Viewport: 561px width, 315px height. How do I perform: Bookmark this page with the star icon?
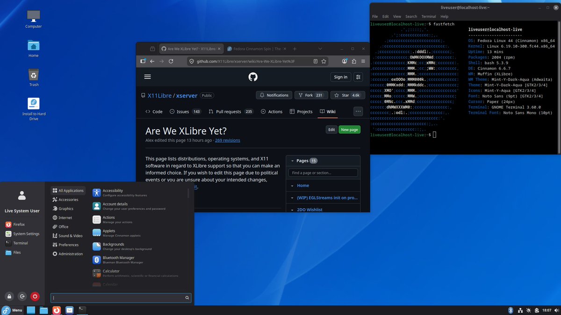pos(324,61)
